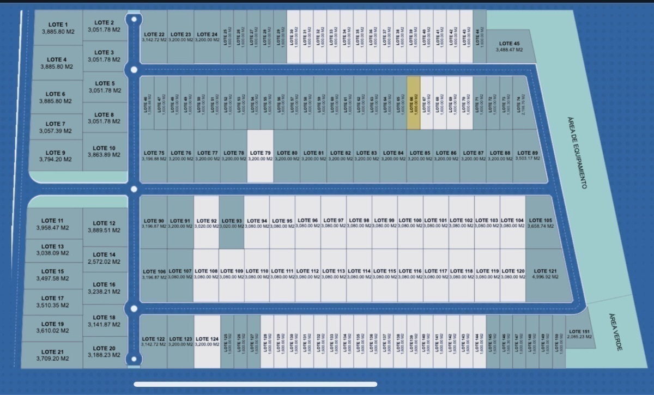Click Lote 45 with 3,488.47 M2

tap(508, 46)
